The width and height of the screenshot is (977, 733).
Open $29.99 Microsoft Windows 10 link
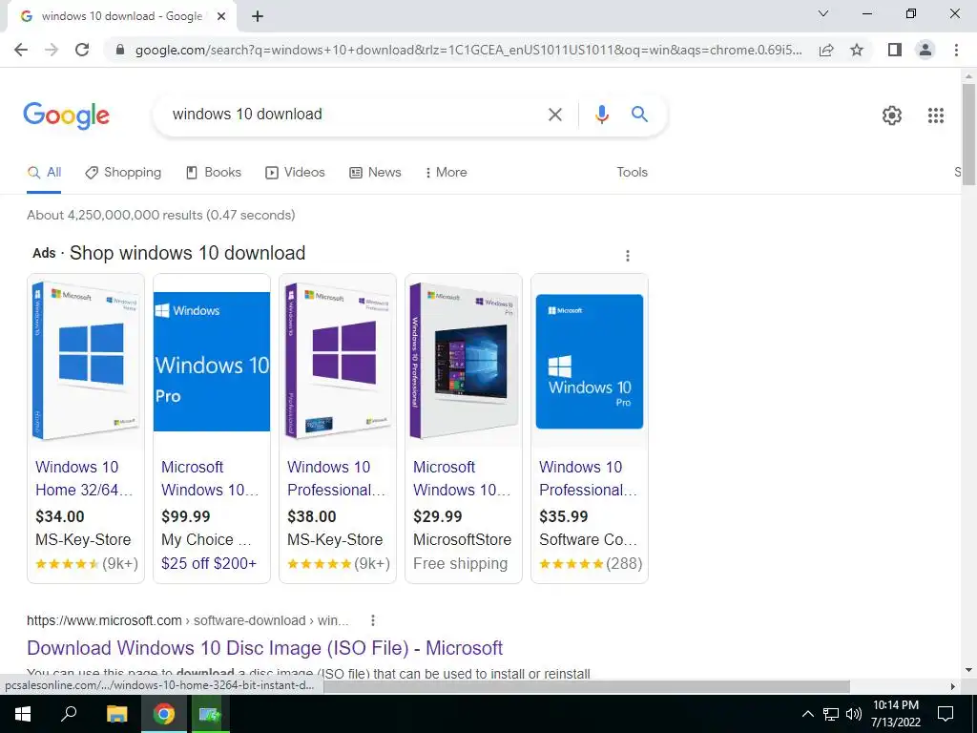pyautogui.click(x=462, y=479)
